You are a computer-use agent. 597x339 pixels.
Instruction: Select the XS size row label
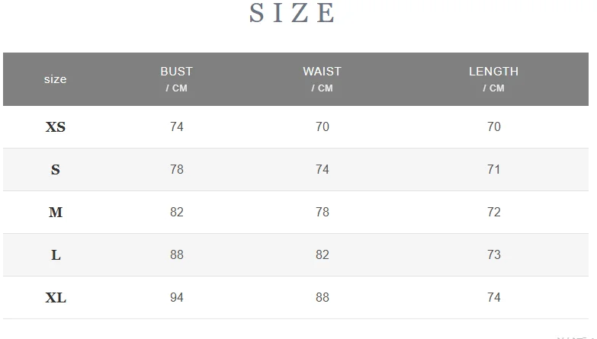[56, 126]
